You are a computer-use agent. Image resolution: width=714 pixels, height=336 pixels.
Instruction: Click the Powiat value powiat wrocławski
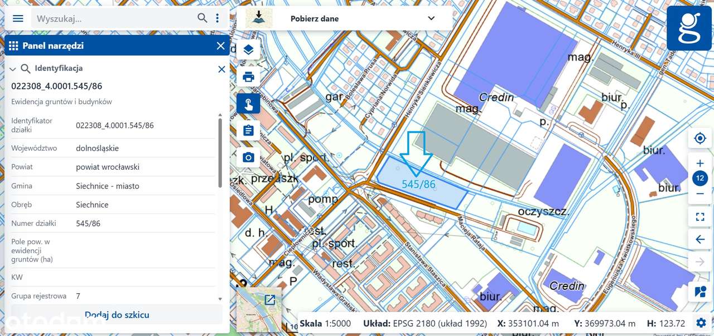tap(108, 167)
